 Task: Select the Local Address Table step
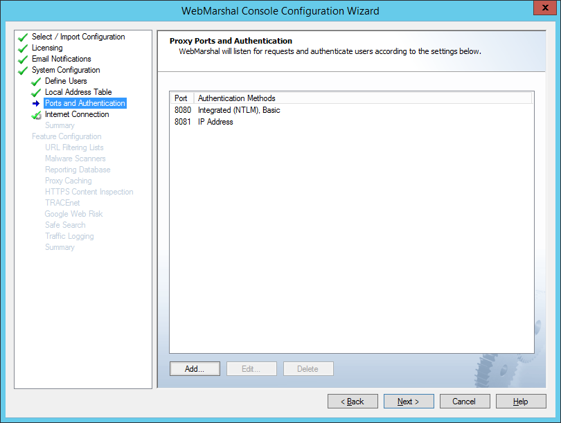pos(78,92)
